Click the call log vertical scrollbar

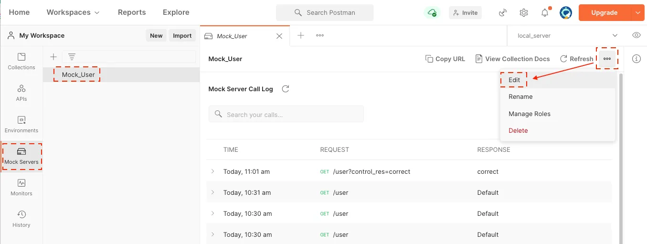coord(621,158)
